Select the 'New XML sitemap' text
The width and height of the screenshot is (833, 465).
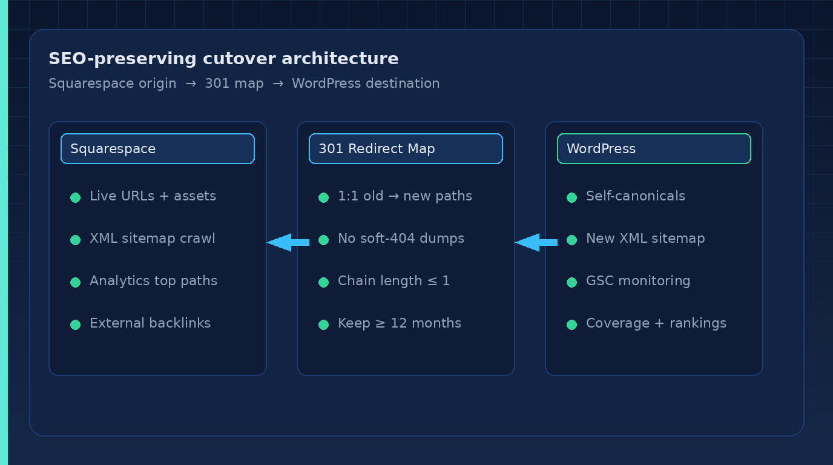(x=645, y=239)
